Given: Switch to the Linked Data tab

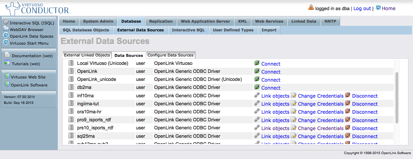Looking at the screenshot, I should coord(303,21).
